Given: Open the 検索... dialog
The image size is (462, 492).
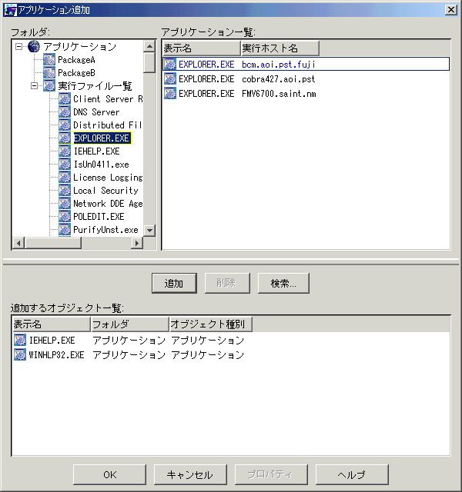Looking at the screenshot, I should coord(283,284).
